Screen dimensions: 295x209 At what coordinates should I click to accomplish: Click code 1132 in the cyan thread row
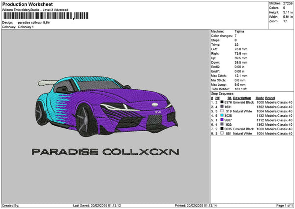pyautogui.click(x=260, y=116)
